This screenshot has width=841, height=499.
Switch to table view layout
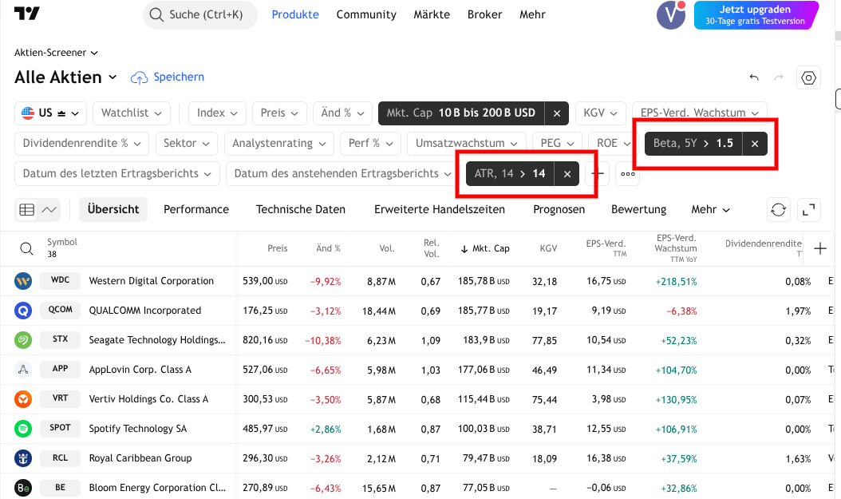pyautogui.click(x=27, y=210)
